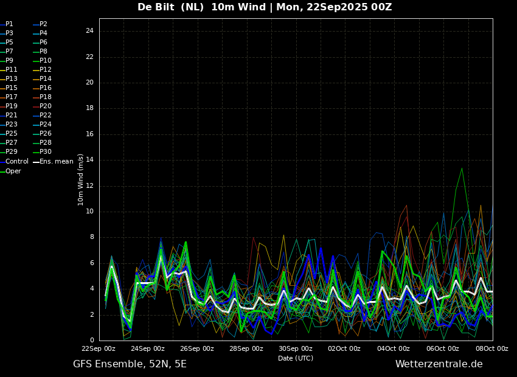Click the 04Oct 00z date tick label
Screen dimensions: 517x377
(393, 348)
